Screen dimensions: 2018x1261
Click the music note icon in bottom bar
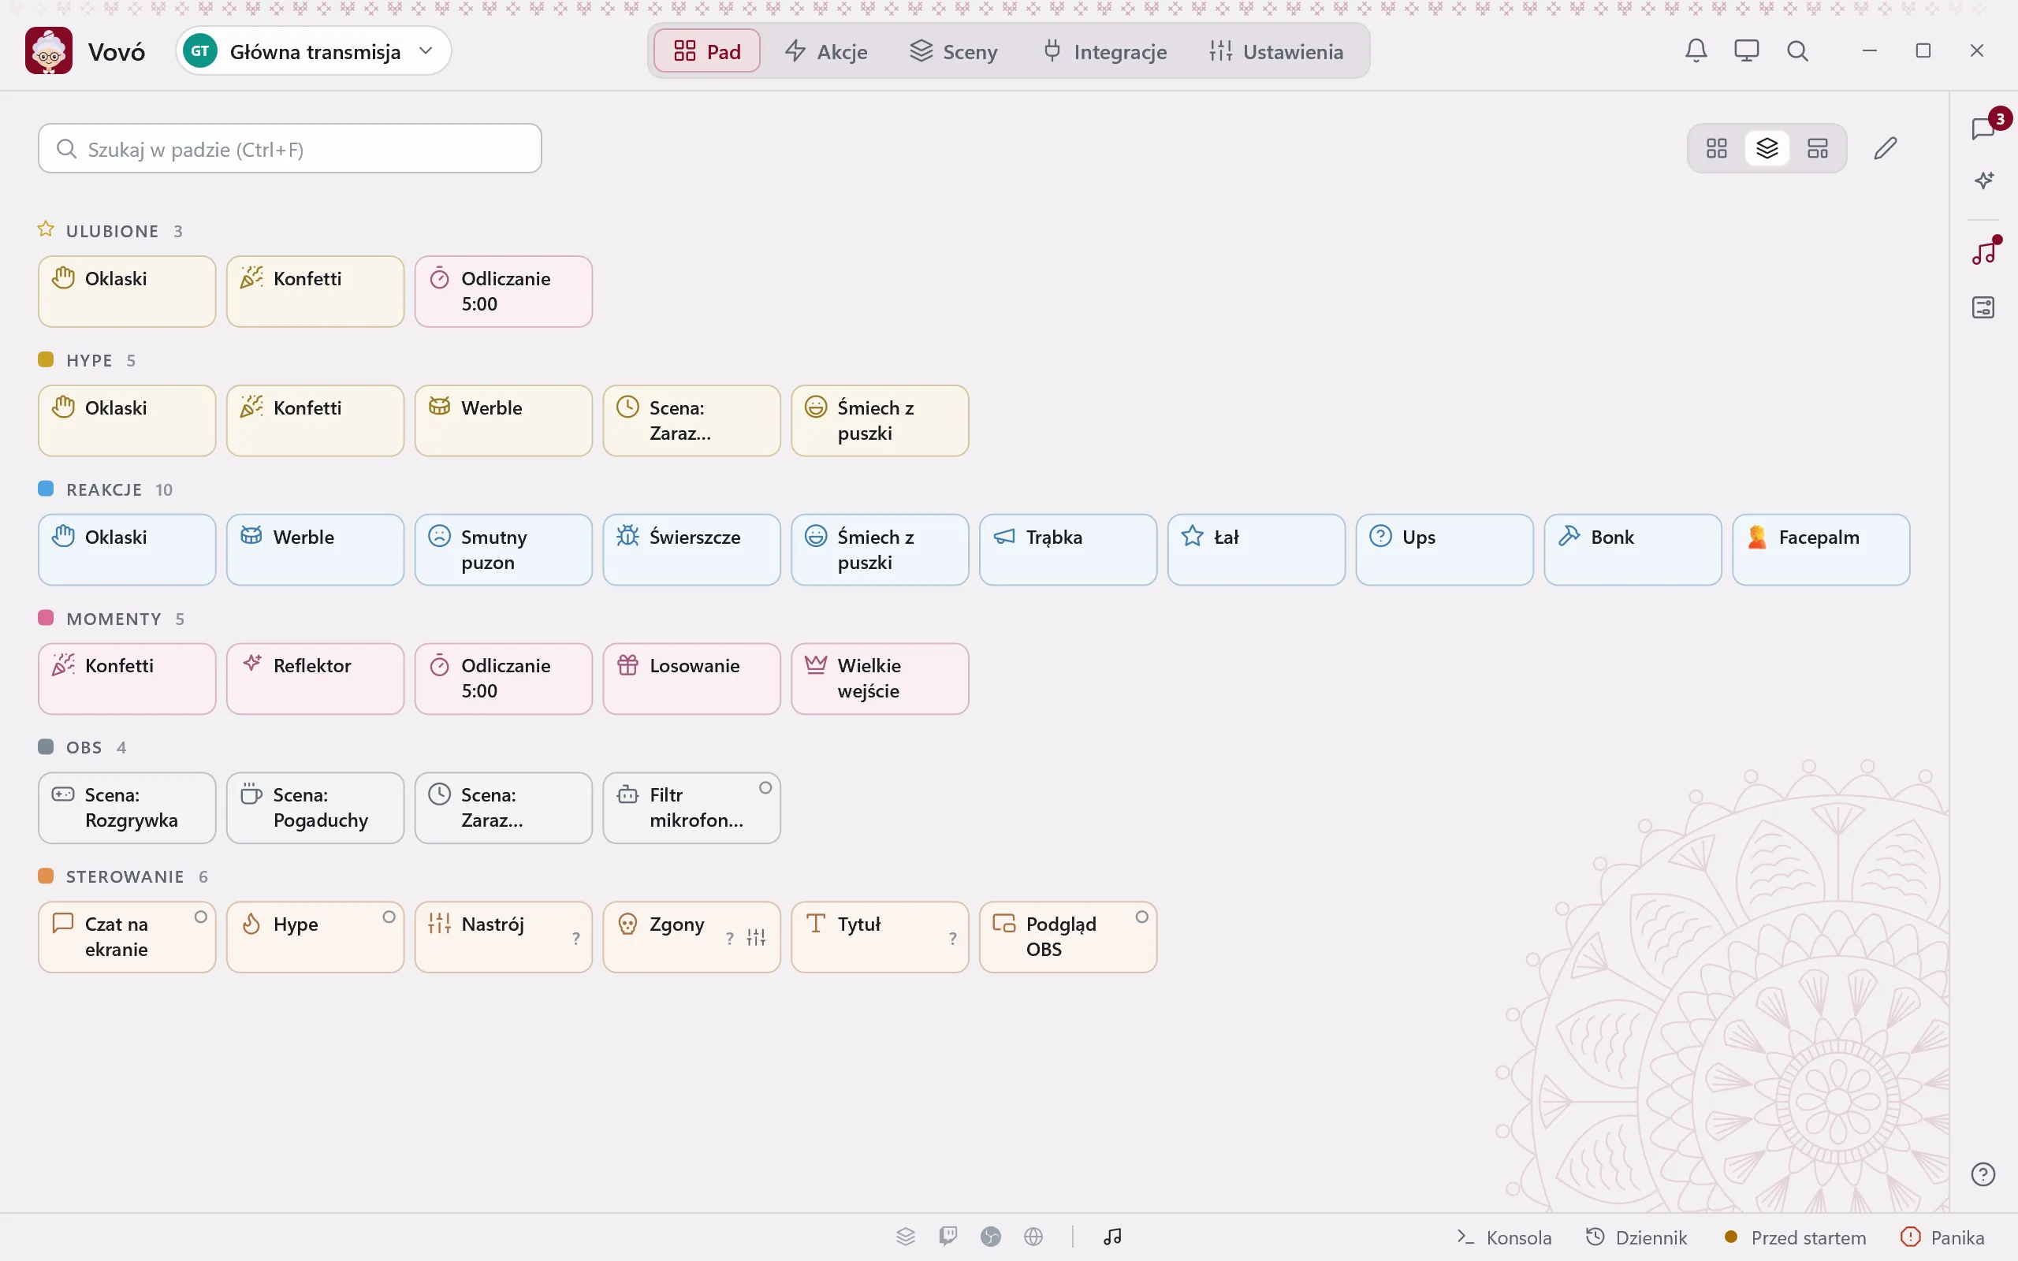pos(1112,1236)
